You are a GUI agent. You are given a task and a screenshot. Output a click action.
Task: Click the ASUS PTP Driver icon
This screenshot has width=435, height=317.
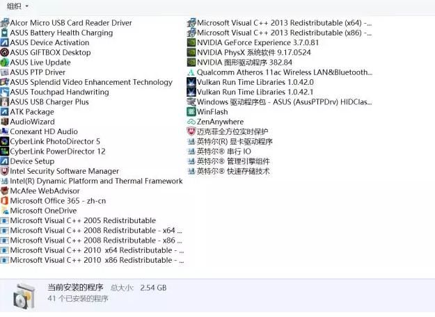pyautogui.click(x=5, y=72)
